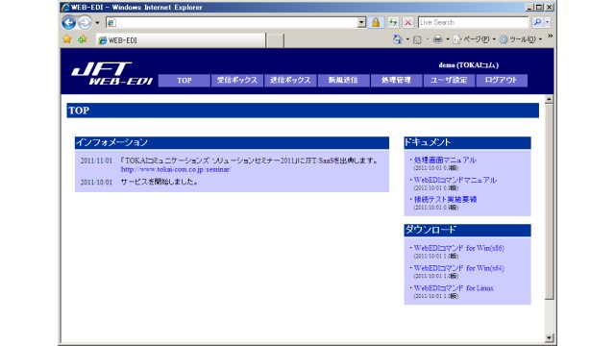615x346 pixels.
Task: Open the 接続テスト実施要領 document link
Action: coord(445,199)
